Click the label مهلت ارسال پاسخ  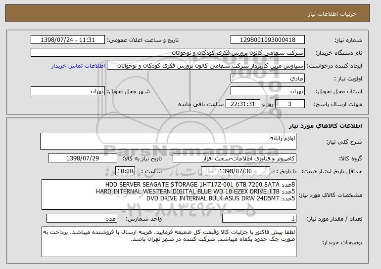click(338, 105)
